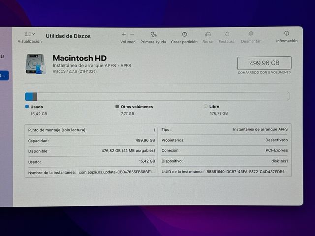Image resolution: width=315 pixels, height=236 pixels.
Task: Click 'COMPARTIDO CON 5 VOLÚMENES' label
Action: [264, 72]
